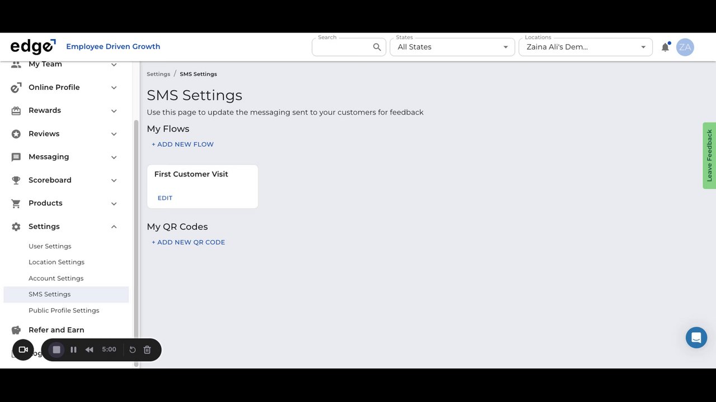This screenshot has width=716, height=402.
Task: Open the Locations dropdown
Action: (585, 47)
